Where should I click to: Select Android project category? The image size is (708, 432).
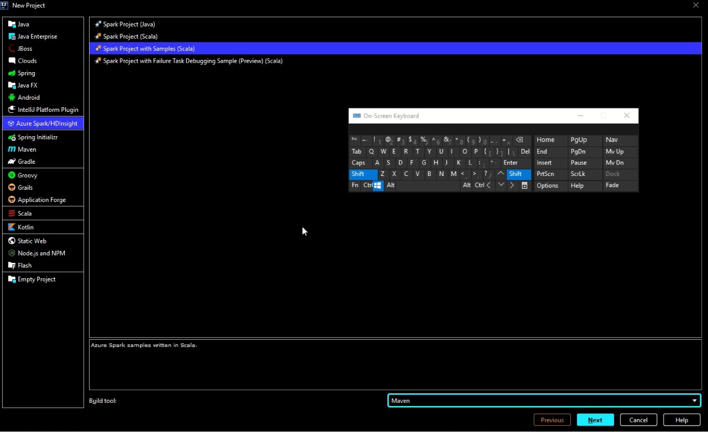coord(43,98)
